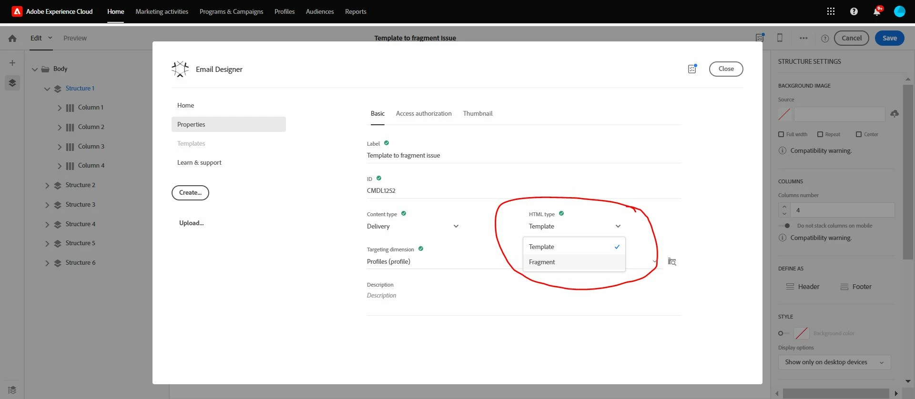Screen dimensions: 915x399
Task: Click the Upload... link
Action: click(191, 223)
